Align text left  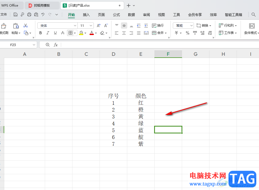117,33
